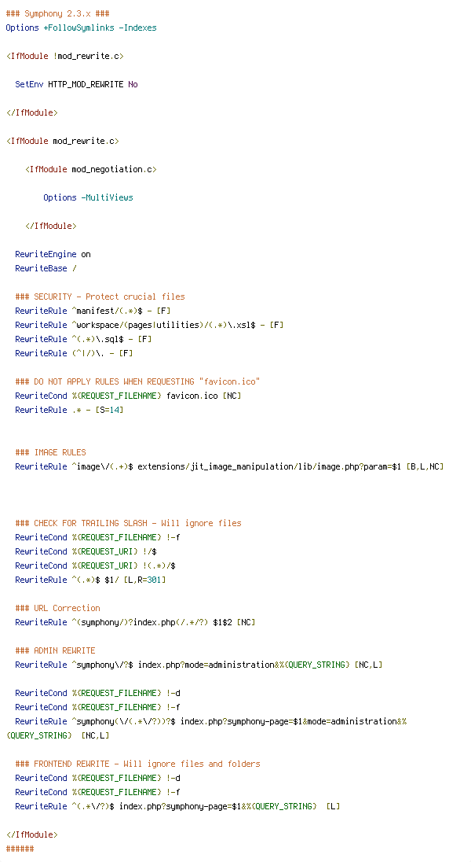Click the 'RewriteRule (^|/)\. - [F]' line

pyautogui.click(x=74, y=353)
